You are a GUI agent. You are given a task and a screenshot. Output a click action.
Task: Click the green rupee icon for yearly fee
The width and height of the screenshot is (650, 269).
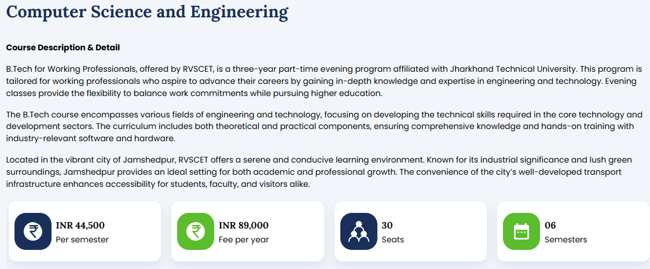tap(196, 231)
